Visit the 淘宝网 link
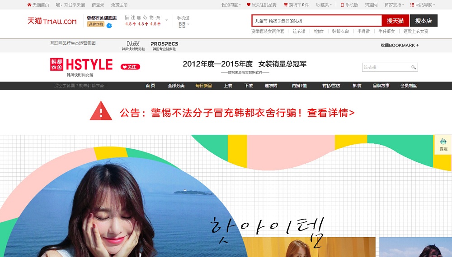452x257 pixels. click(x=371, y=5)
